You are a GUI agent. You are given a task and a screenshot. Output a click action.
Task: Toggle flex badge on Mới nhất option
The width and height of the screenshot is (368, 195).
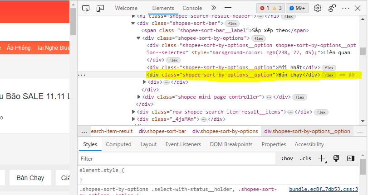(x=329, y=68)
